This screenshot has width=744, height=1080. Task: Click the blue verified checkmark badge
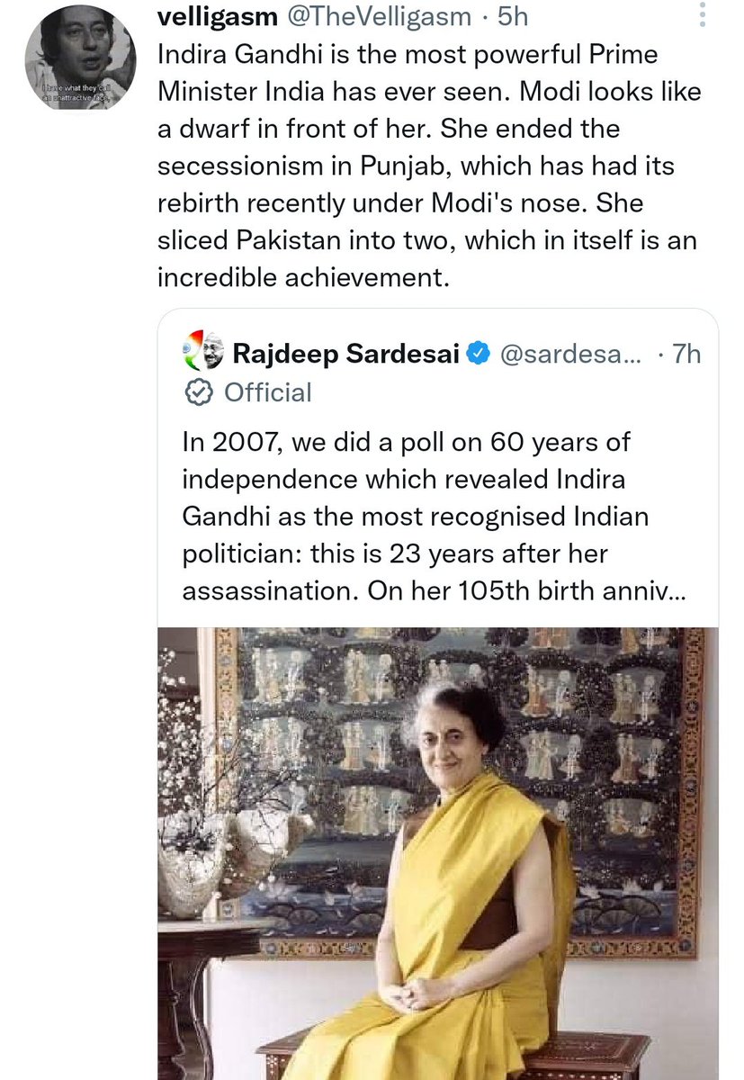point(479,354)
